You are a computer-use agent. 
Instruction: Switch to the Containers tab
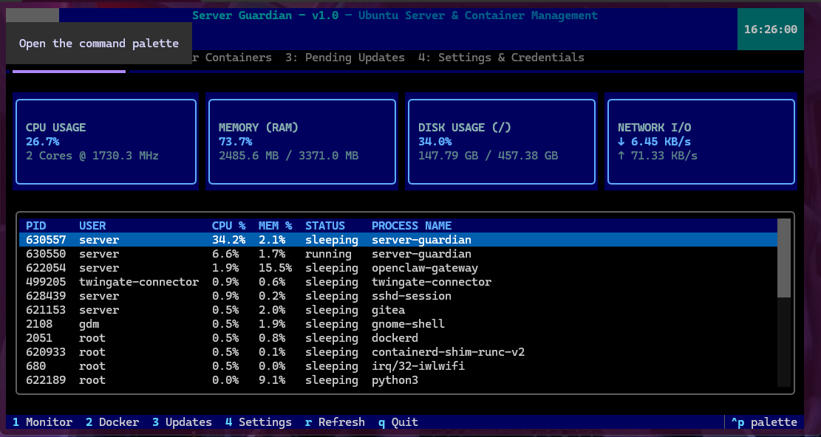(232, 58)
